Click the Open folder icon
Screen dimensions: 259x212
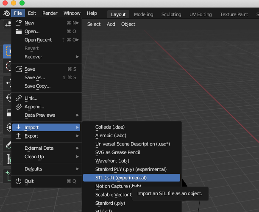(19, 31)
